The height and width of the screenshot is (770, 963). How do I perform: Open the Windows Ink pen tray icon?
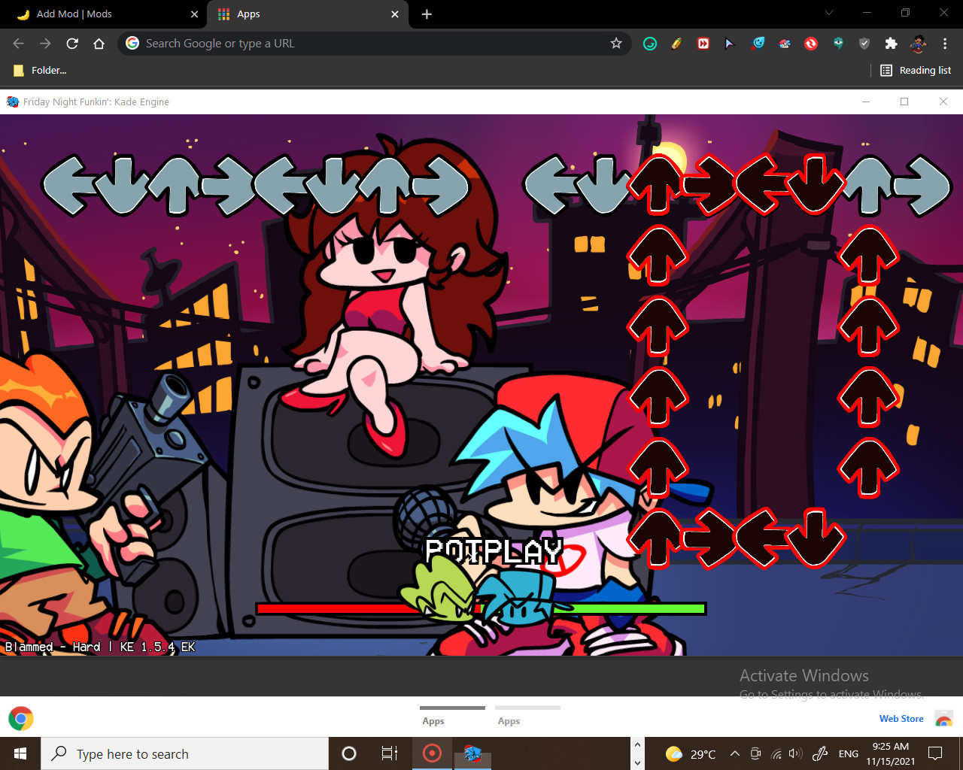820,753
